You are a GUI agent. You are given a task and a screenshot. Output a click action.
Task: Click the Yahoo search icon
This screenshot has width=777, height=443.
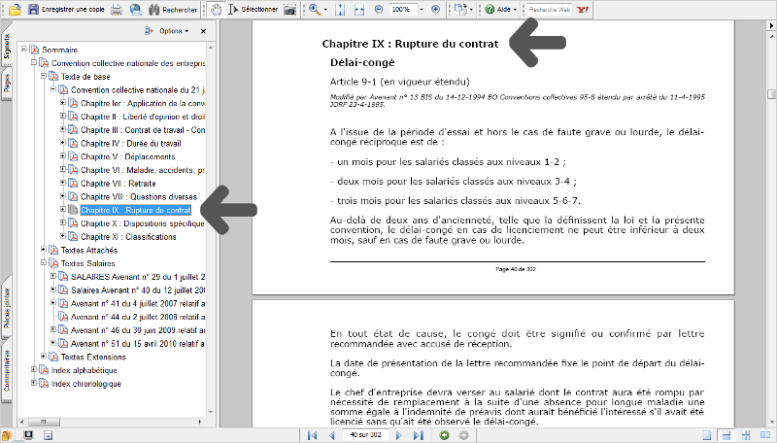click(x=583, y=9)
